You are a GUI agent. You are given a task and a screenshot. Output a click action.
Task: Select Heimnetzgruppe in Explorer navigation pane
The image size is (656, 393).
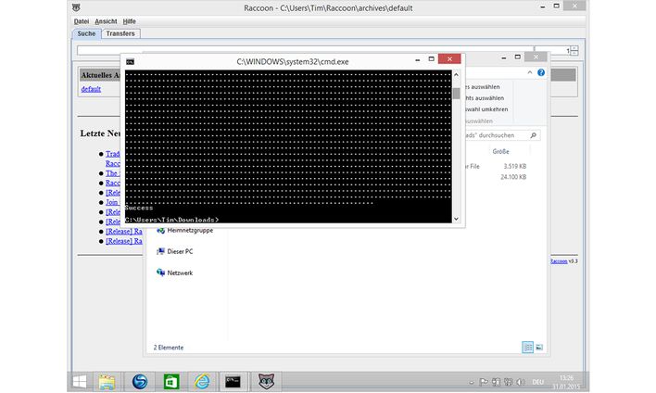point(184,230)
